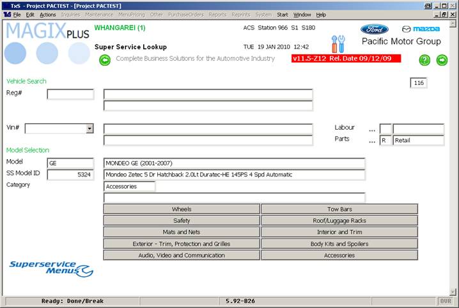Viewport: 459px width, 308px height.
Task: Open the Parts lookup ellipsis
Action: pos(371,141)
